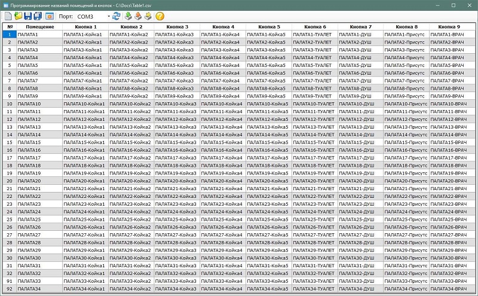
Task: Select cell ПАЛАТА22-Койка1
Action: coord(85,196)
